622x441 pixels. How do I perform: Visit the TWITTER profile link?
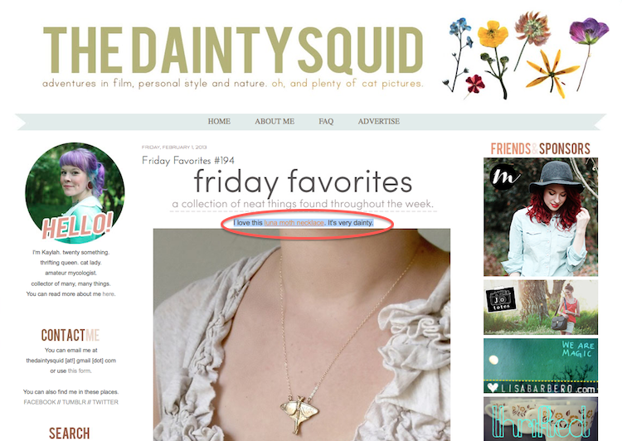coord(105,402)
